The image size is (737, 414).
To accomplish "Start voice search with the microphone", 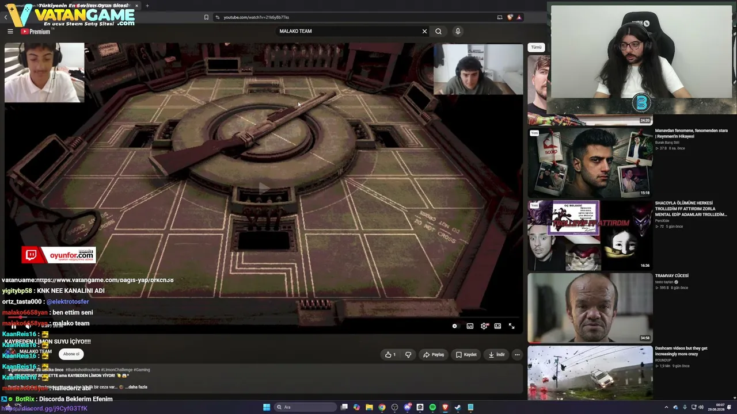I will [x=458, y=32].
